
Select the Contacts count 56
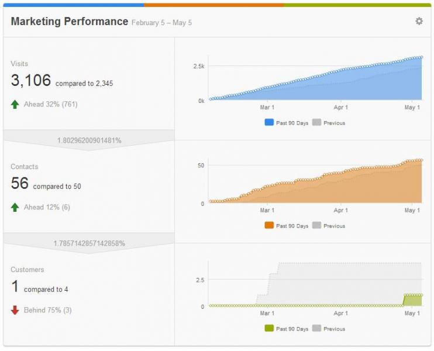click(20, 183)
